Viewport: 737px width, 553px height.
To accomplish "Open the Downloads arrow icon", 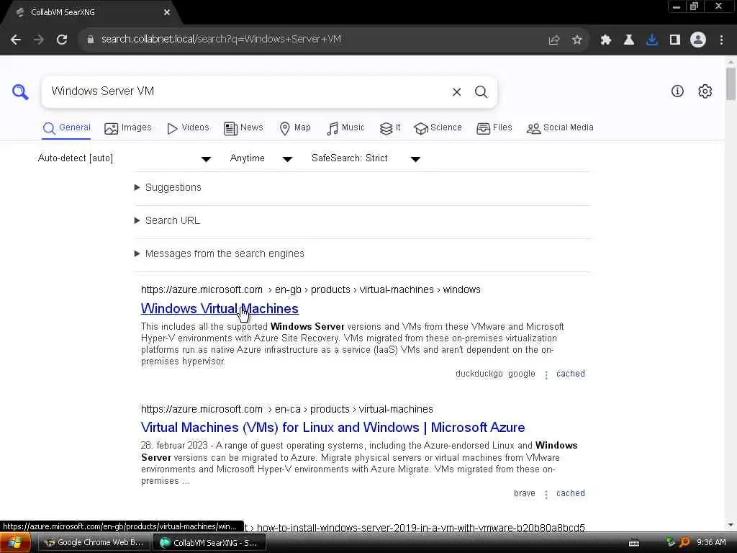I will 652,40.
